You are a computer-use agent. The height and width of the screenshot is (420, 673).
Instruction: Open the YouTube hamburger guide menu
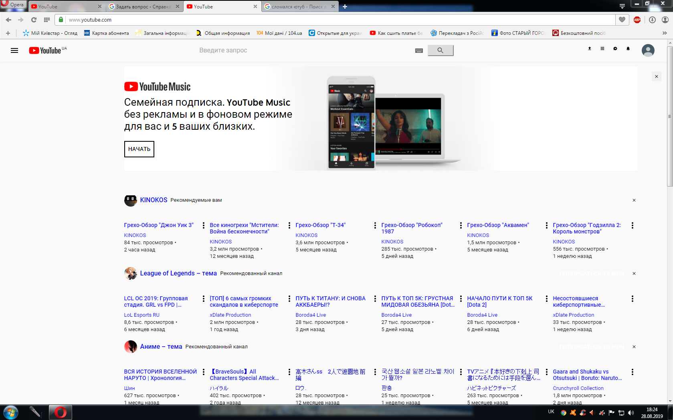point(14,50)
